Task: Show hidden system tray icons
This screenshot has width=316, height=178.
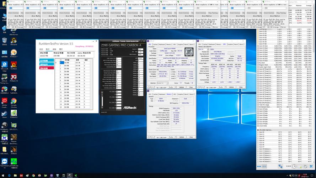Action: pos(287,176)
